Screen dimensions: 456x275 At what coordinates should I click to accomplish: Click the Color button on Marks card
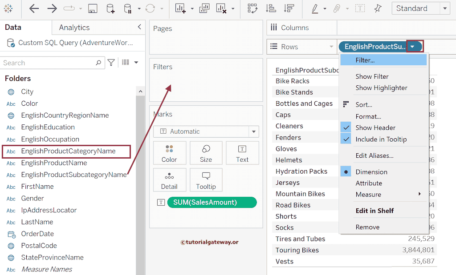(169, 154)
